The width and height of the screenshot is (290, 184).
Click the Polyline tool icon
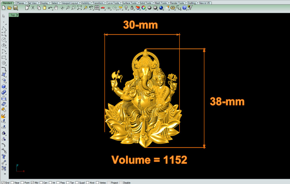click(x=4, y=28)
